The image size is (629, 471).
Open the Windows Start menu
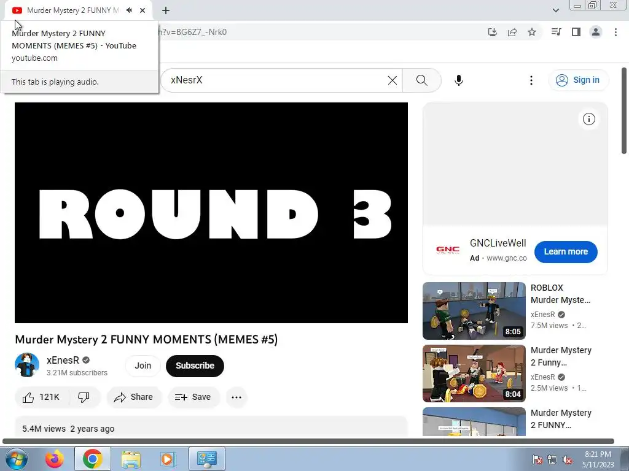pos(16,459)
